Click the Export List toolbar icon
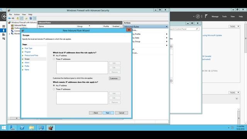The height and width of the screenshot is (139, 247). tap(26, 18)
